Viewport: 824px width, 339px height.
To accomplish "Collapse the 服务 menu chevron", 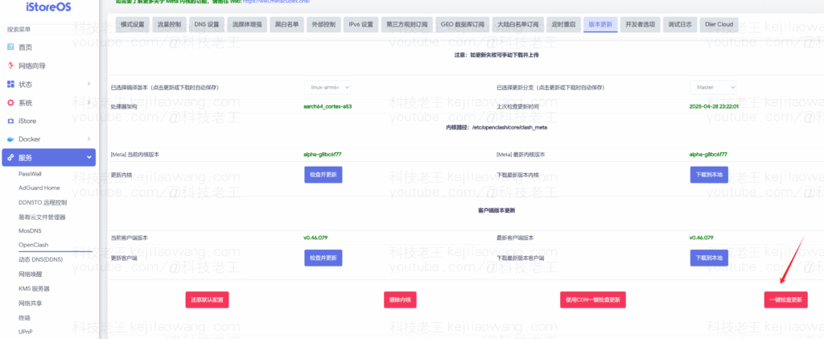I will click(x=89, y=158).
